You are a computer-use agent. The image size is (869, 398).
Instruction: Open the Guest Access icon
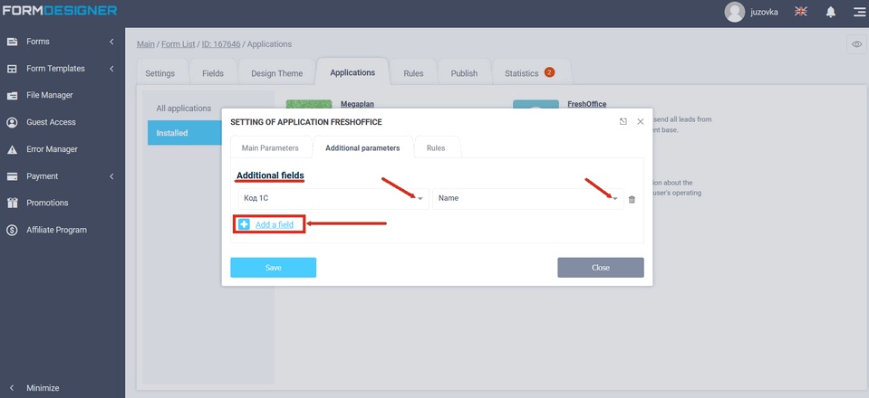[12, 122]
